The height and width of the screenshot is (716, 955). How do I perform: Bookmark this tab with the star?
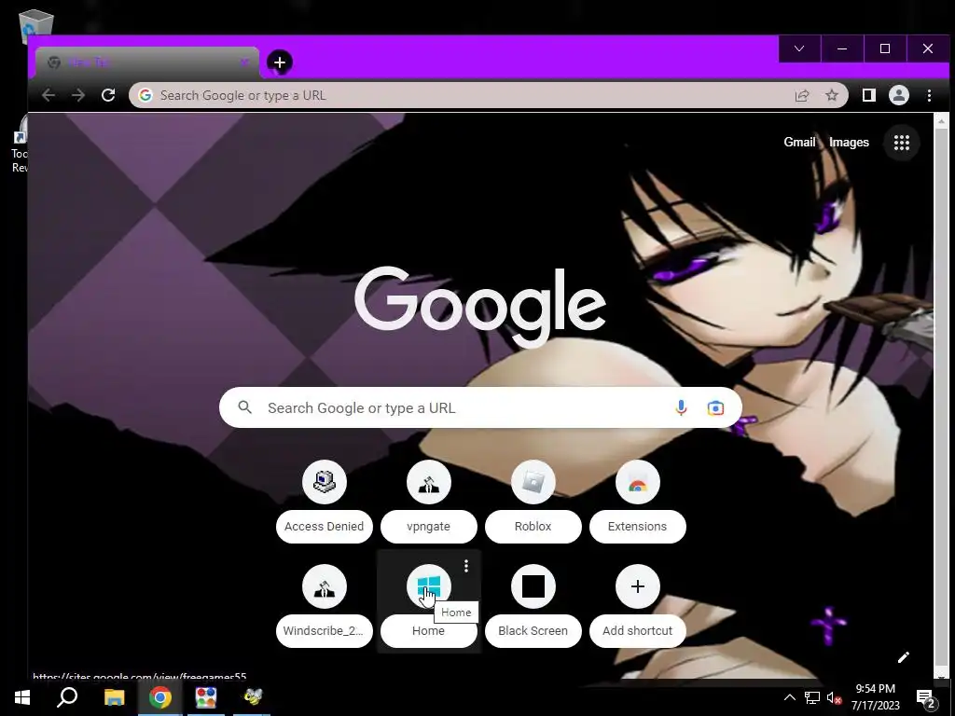click(x=832, y=95)
